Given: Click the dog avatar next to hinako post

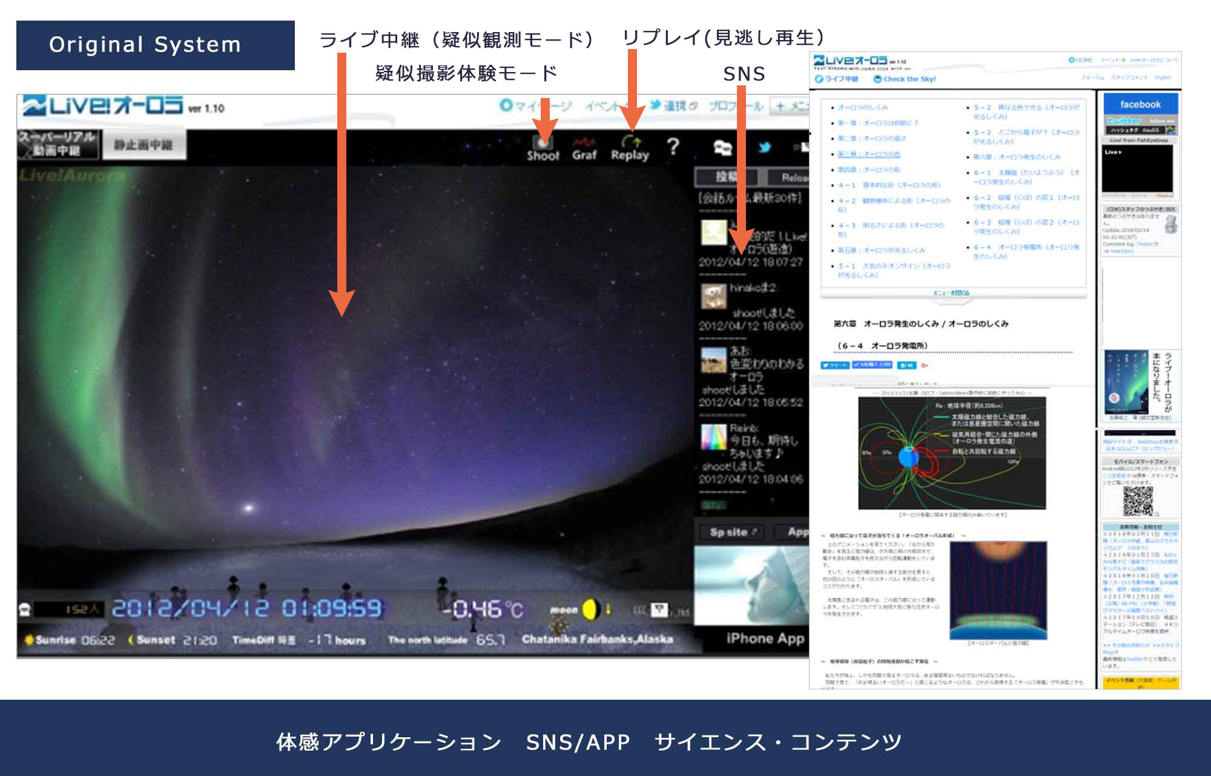Looking at the screenshot, I should pos(713,297).
